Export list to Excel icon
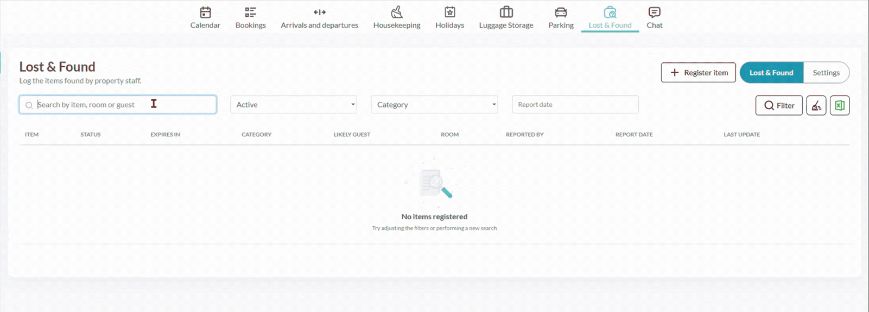Screen dimensions: 869x312 (840, 105)
